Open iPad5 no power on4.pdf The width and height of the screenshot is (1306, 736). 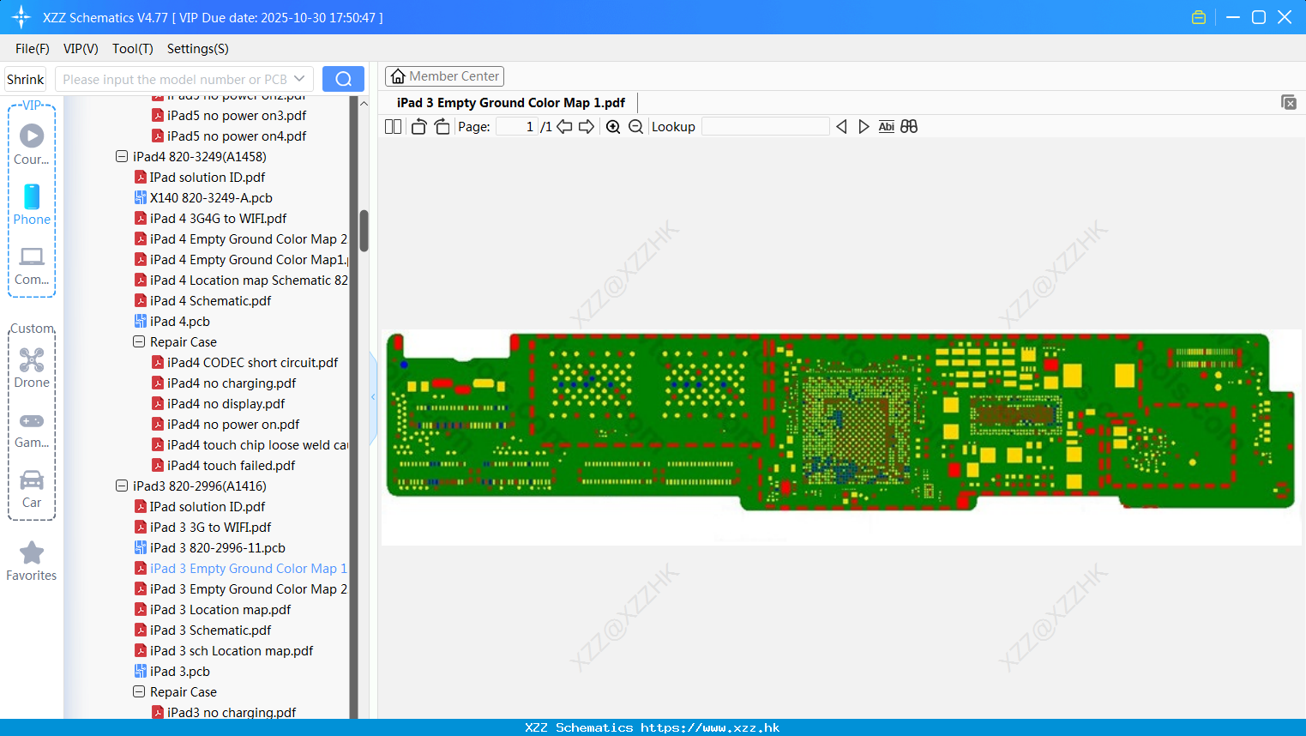click(x=237, y=136)
